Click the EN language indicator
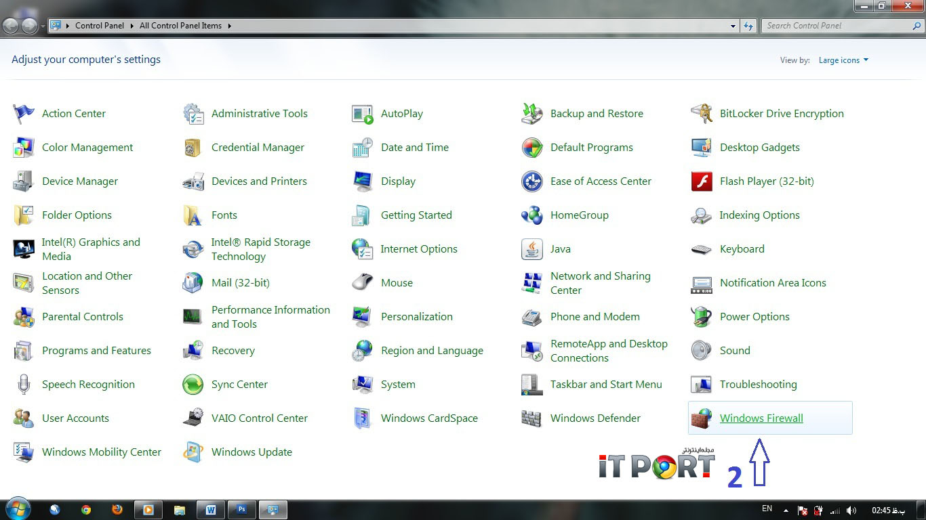 pyautogui.click(x=767, y=508)
